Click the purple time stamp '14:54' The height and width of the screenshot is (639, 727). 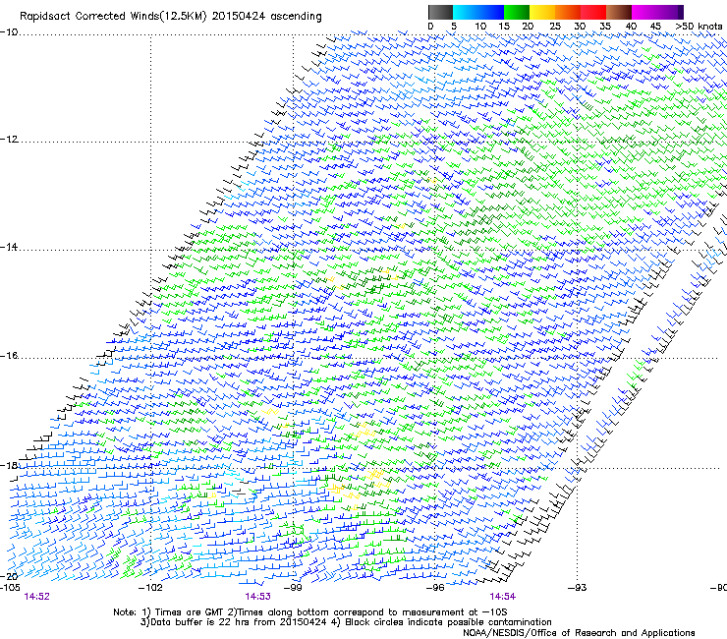[x=503, y=597]
